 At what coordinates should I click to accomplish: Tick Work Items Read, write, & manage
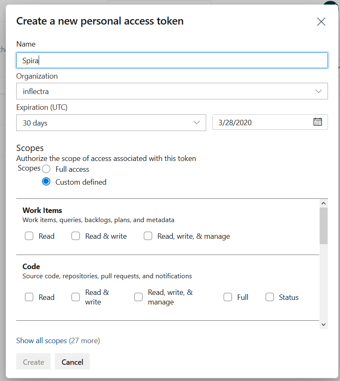click(x=148, y=236)
